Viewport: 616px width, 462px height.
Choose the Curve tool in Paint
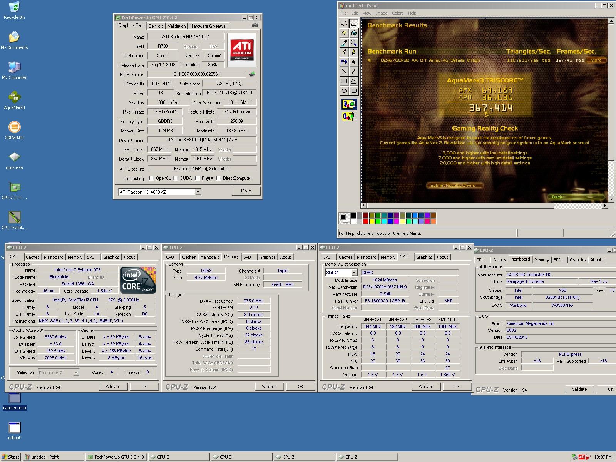pos(353,71)
